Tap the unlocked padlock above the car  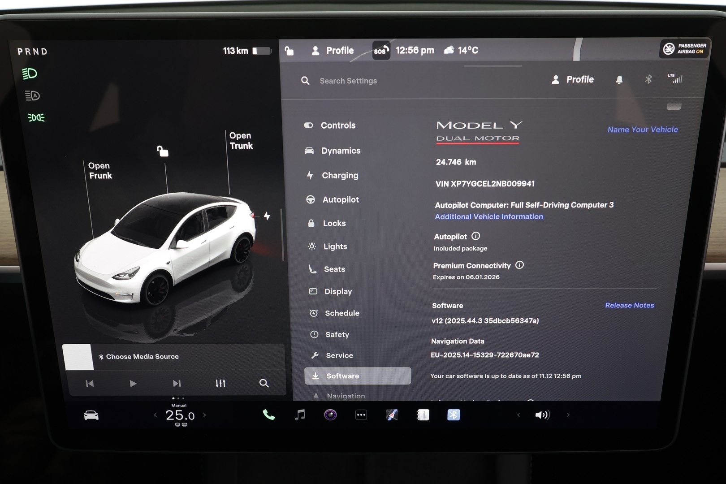coord(162,151)
